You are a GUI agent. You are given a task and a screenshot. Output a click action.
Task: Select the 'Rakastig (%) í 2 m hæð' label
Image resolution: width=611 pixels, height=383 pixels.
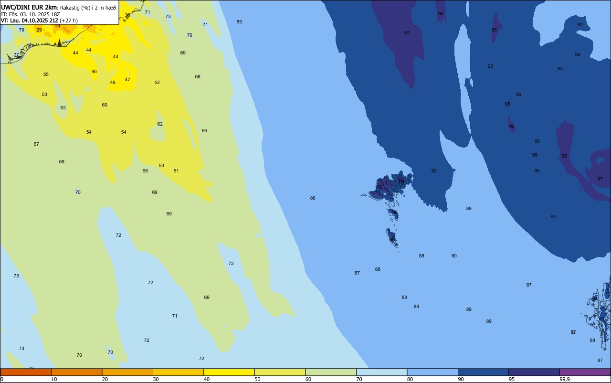[88, 7]
